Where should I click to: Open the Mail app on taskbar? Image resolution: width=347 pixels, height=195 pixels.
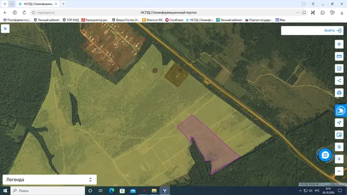(x=133, y=191)
